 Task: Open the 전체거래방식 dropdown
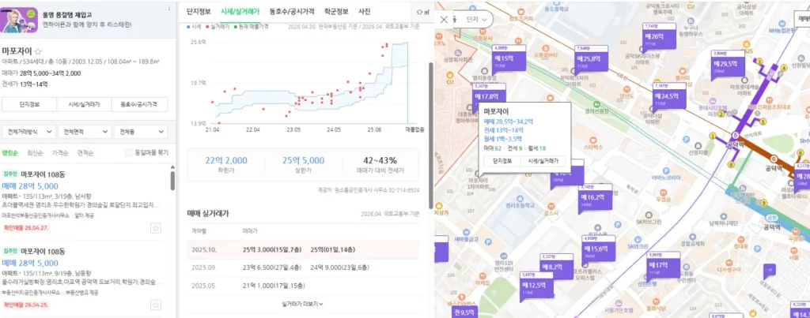pyautogui.click(x=28, y=132)
